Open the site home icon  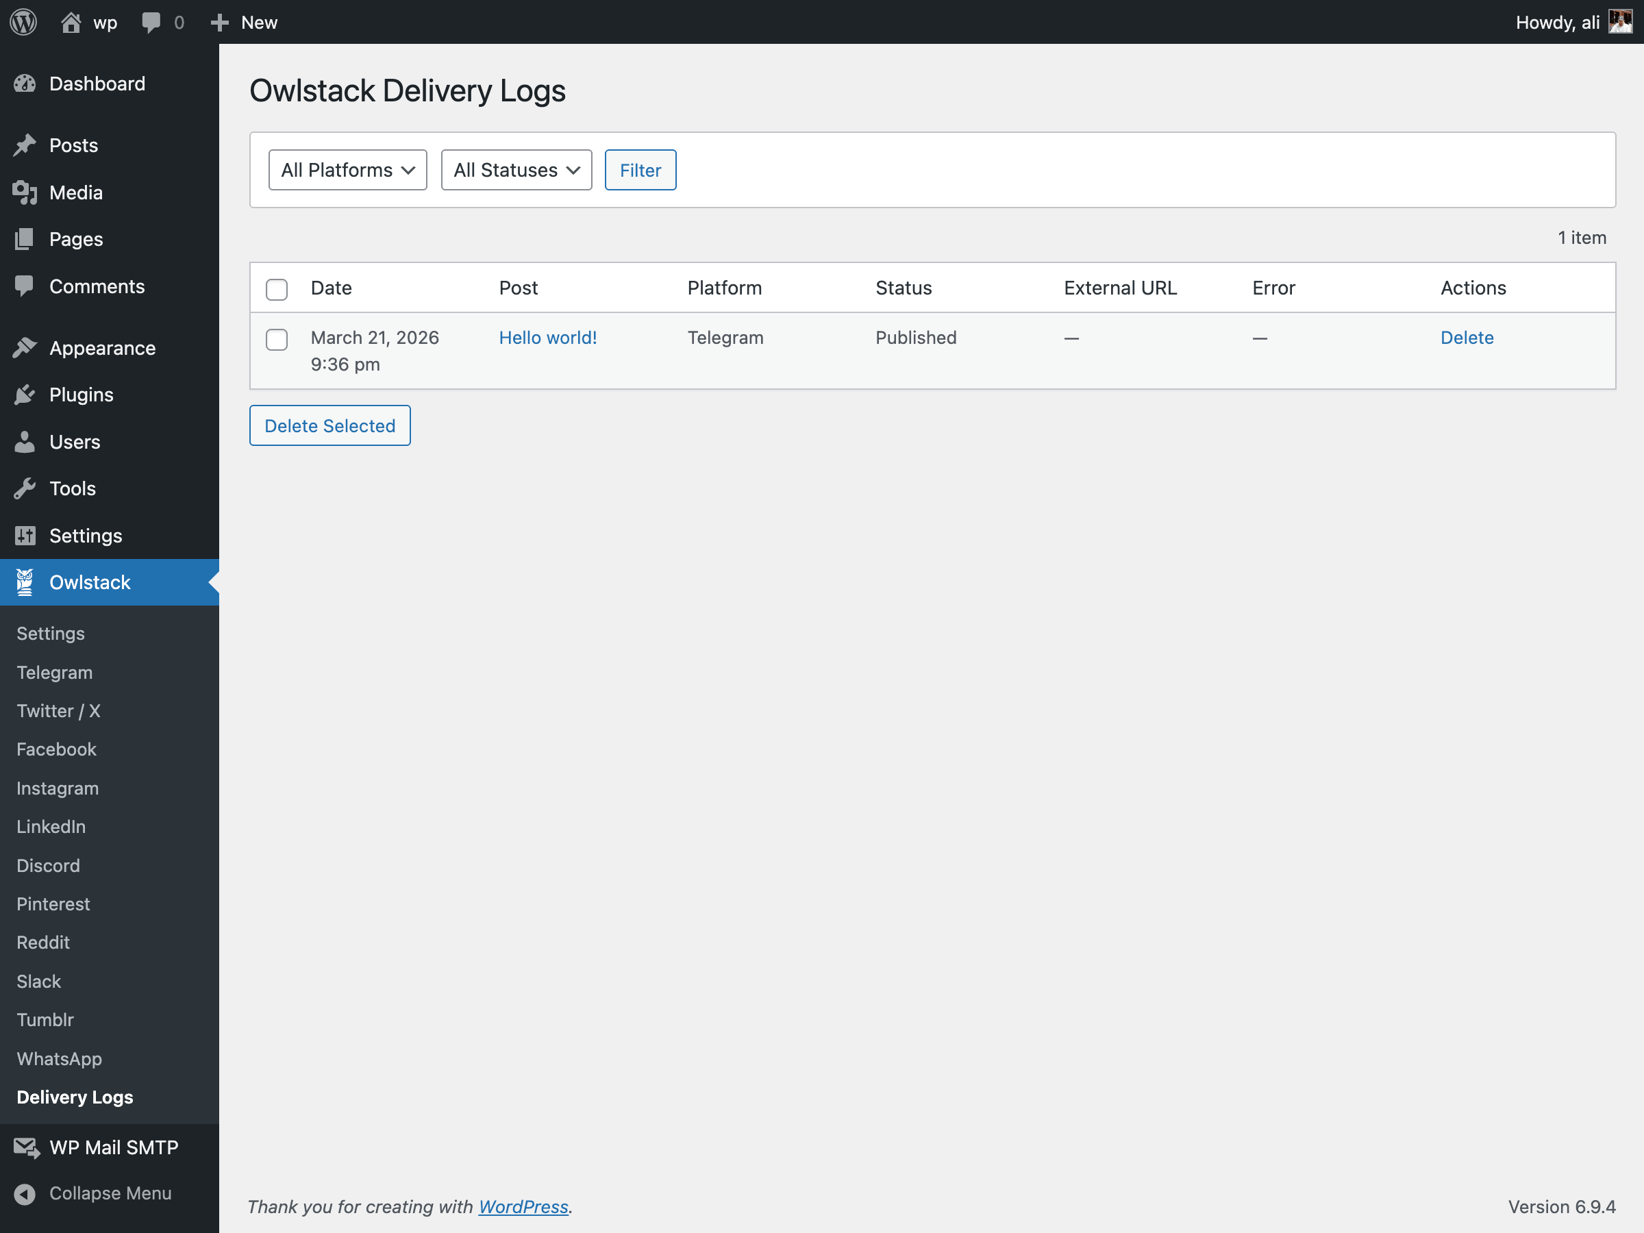[71, 23]
